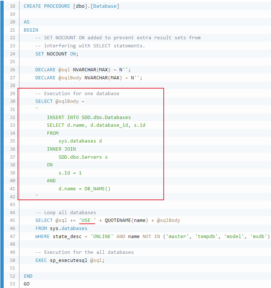Click the END keyword on line 52

point(28,276)
